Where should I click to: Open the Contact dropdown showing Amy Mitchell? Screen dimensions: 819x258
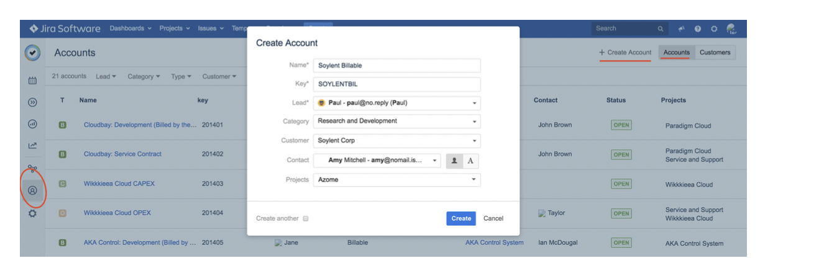tap(377, 160)
